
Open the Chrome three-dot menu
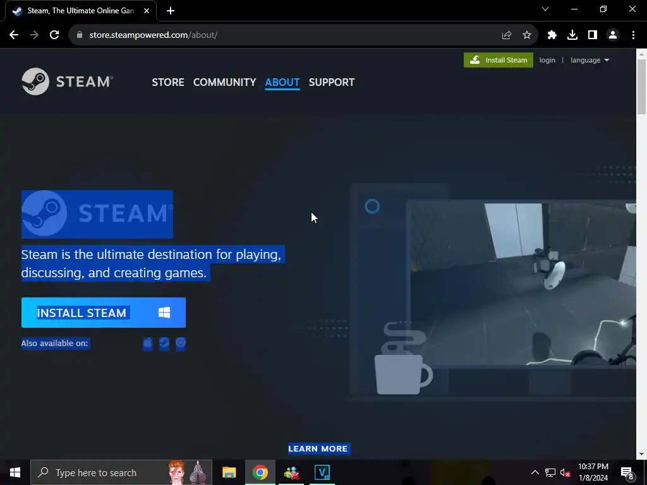coord(633,35)
